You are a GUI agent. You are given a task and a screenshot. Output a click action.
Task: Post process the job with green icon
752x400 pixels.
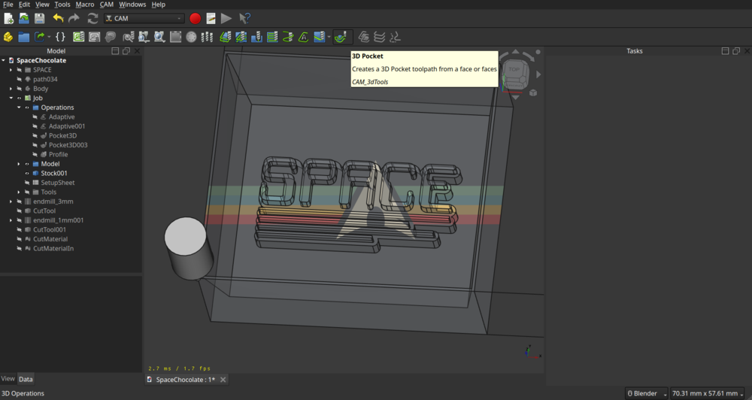79,37
